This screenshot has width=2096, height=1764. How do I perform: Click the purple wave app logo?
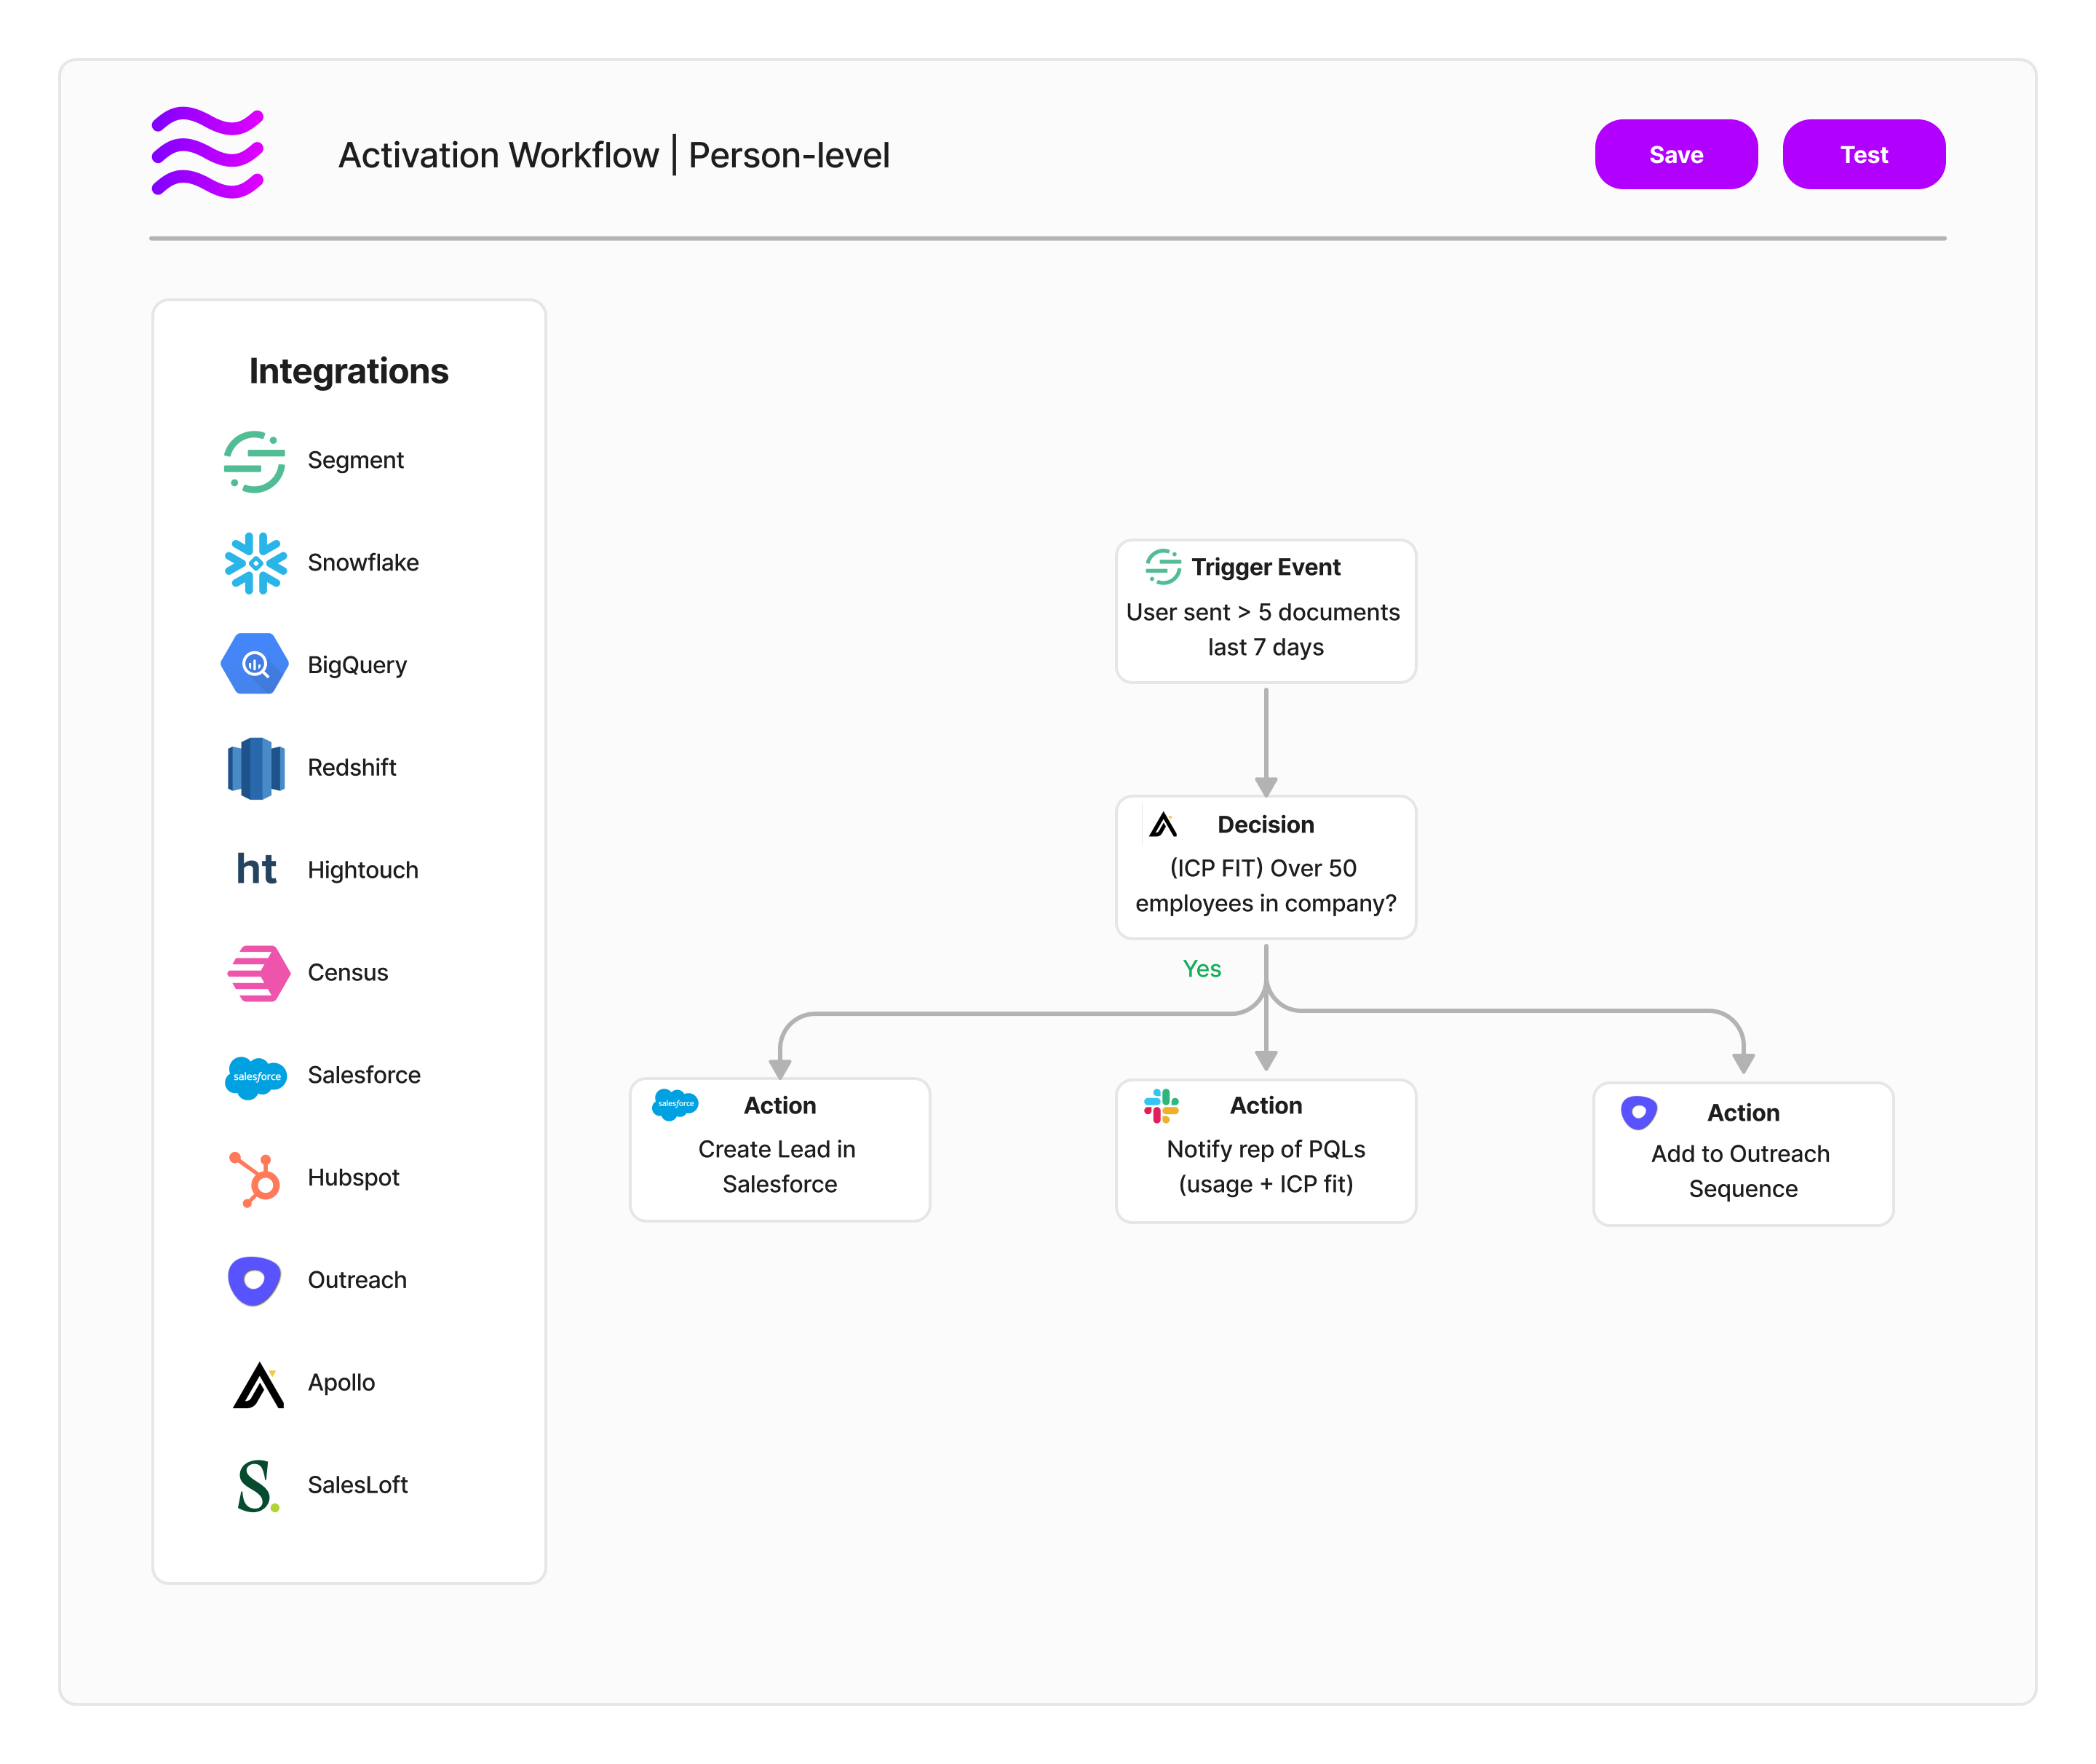208,153
